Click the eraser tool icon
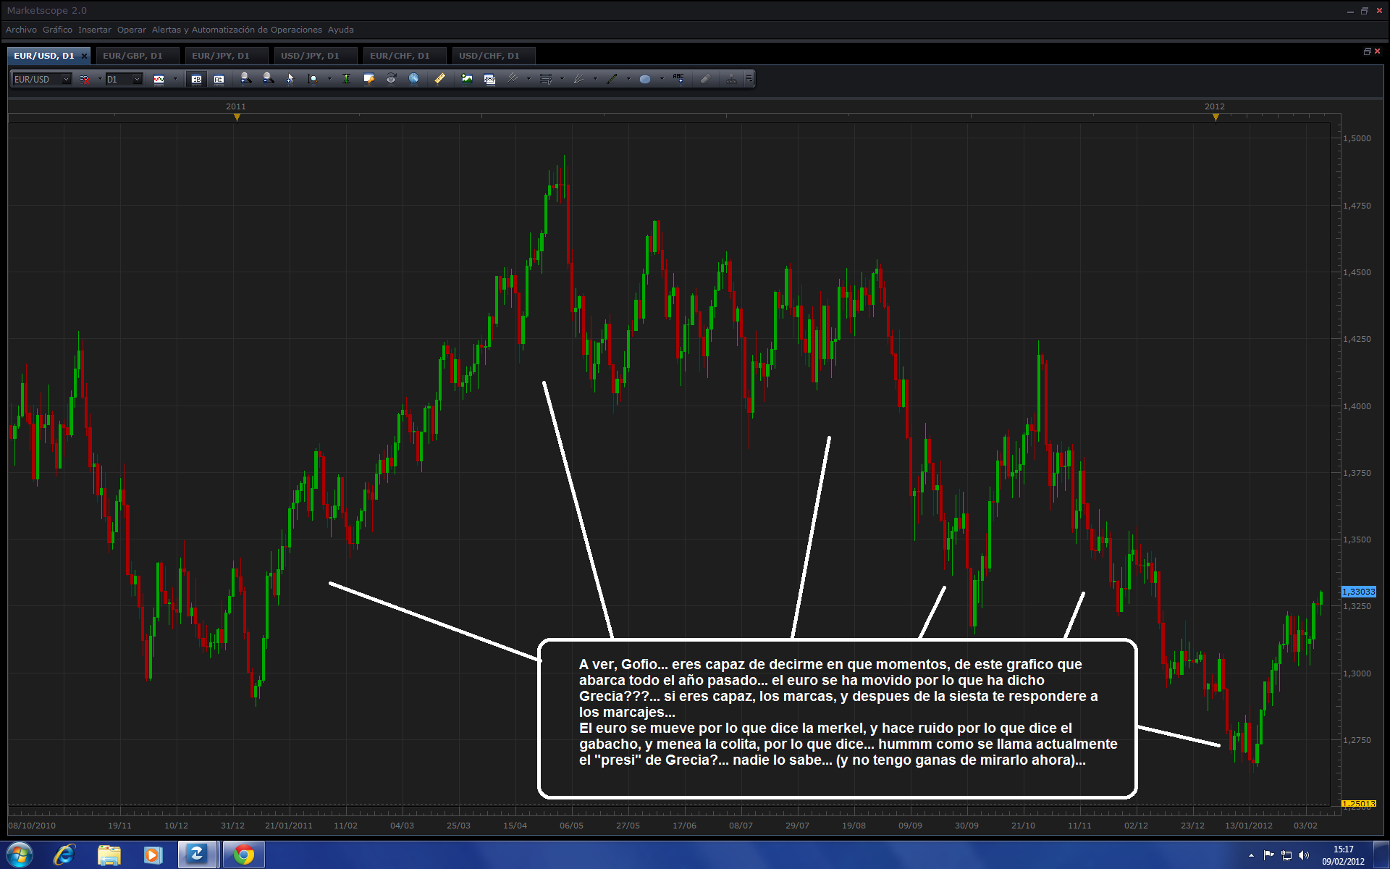Viewport: 1390px width, 869px height. (x=705, y=79)
